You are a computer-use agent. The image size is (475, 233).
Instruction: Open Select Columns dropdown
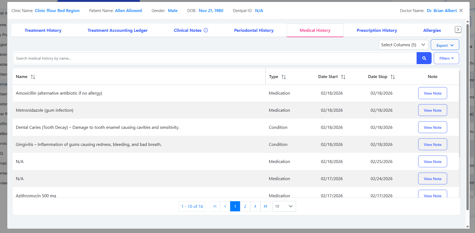403,45
